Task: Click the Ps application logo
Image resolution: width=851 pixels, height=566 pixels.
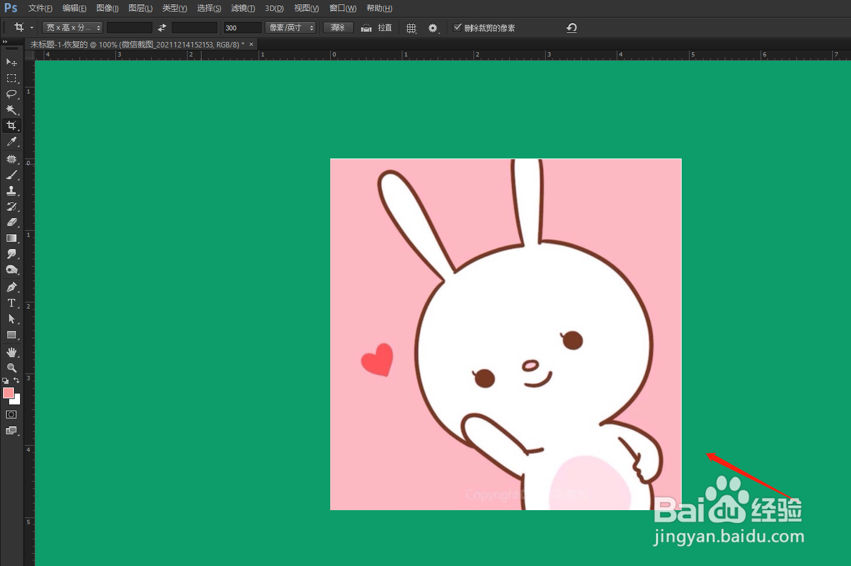Action: (11, 8)
